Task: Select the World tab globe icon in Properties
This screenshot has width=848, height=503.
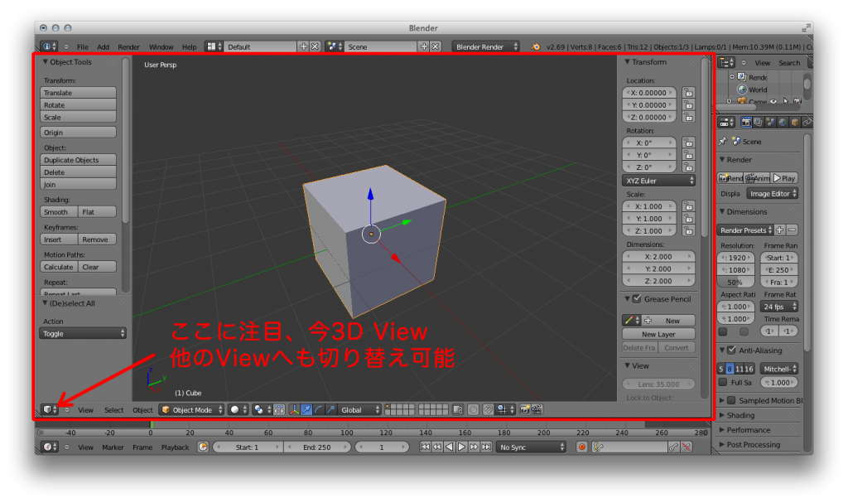Action: pyautogui.click(x=783, y=122)
